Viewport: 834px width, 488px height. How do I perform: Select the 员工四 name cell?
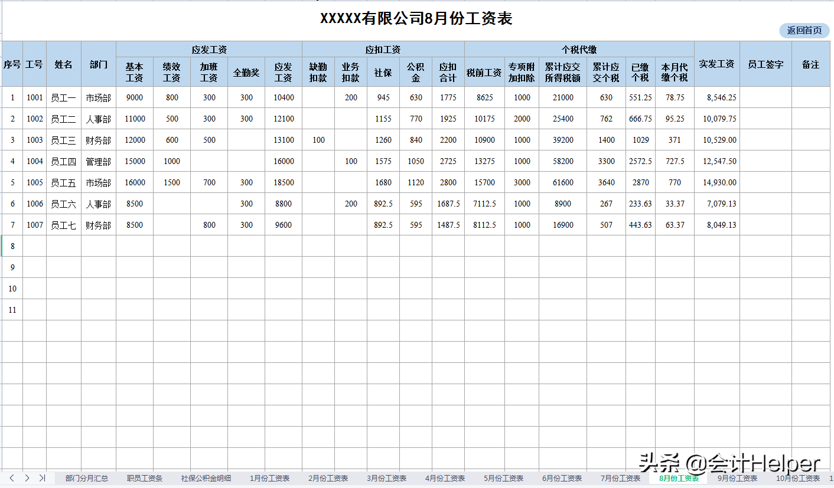coord(64,161)
